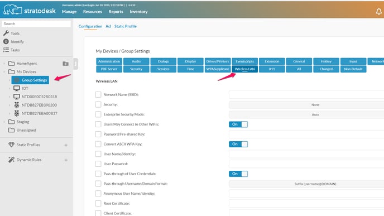Click the NTDB827EB390200 raspberry icon
Image resolution: width=384 pixels, height=216 pixels.
(x=17, y=105)
